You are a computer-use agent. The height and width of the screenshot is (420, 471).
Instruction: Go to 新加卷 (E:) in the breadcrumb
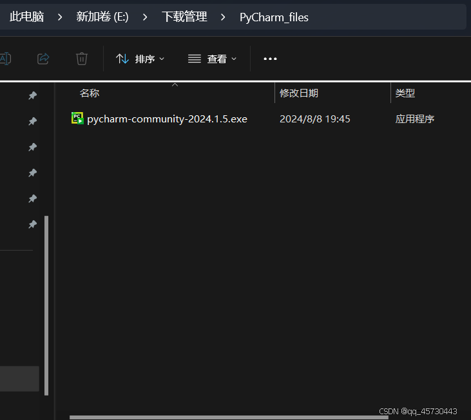[102, 17]
